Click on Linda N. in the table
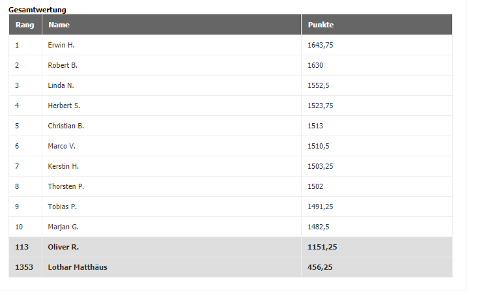Viewport: 501px width, 301px height. click(61, 85)
